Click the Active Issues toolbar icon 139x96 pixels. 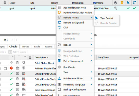tap(10, 52)
